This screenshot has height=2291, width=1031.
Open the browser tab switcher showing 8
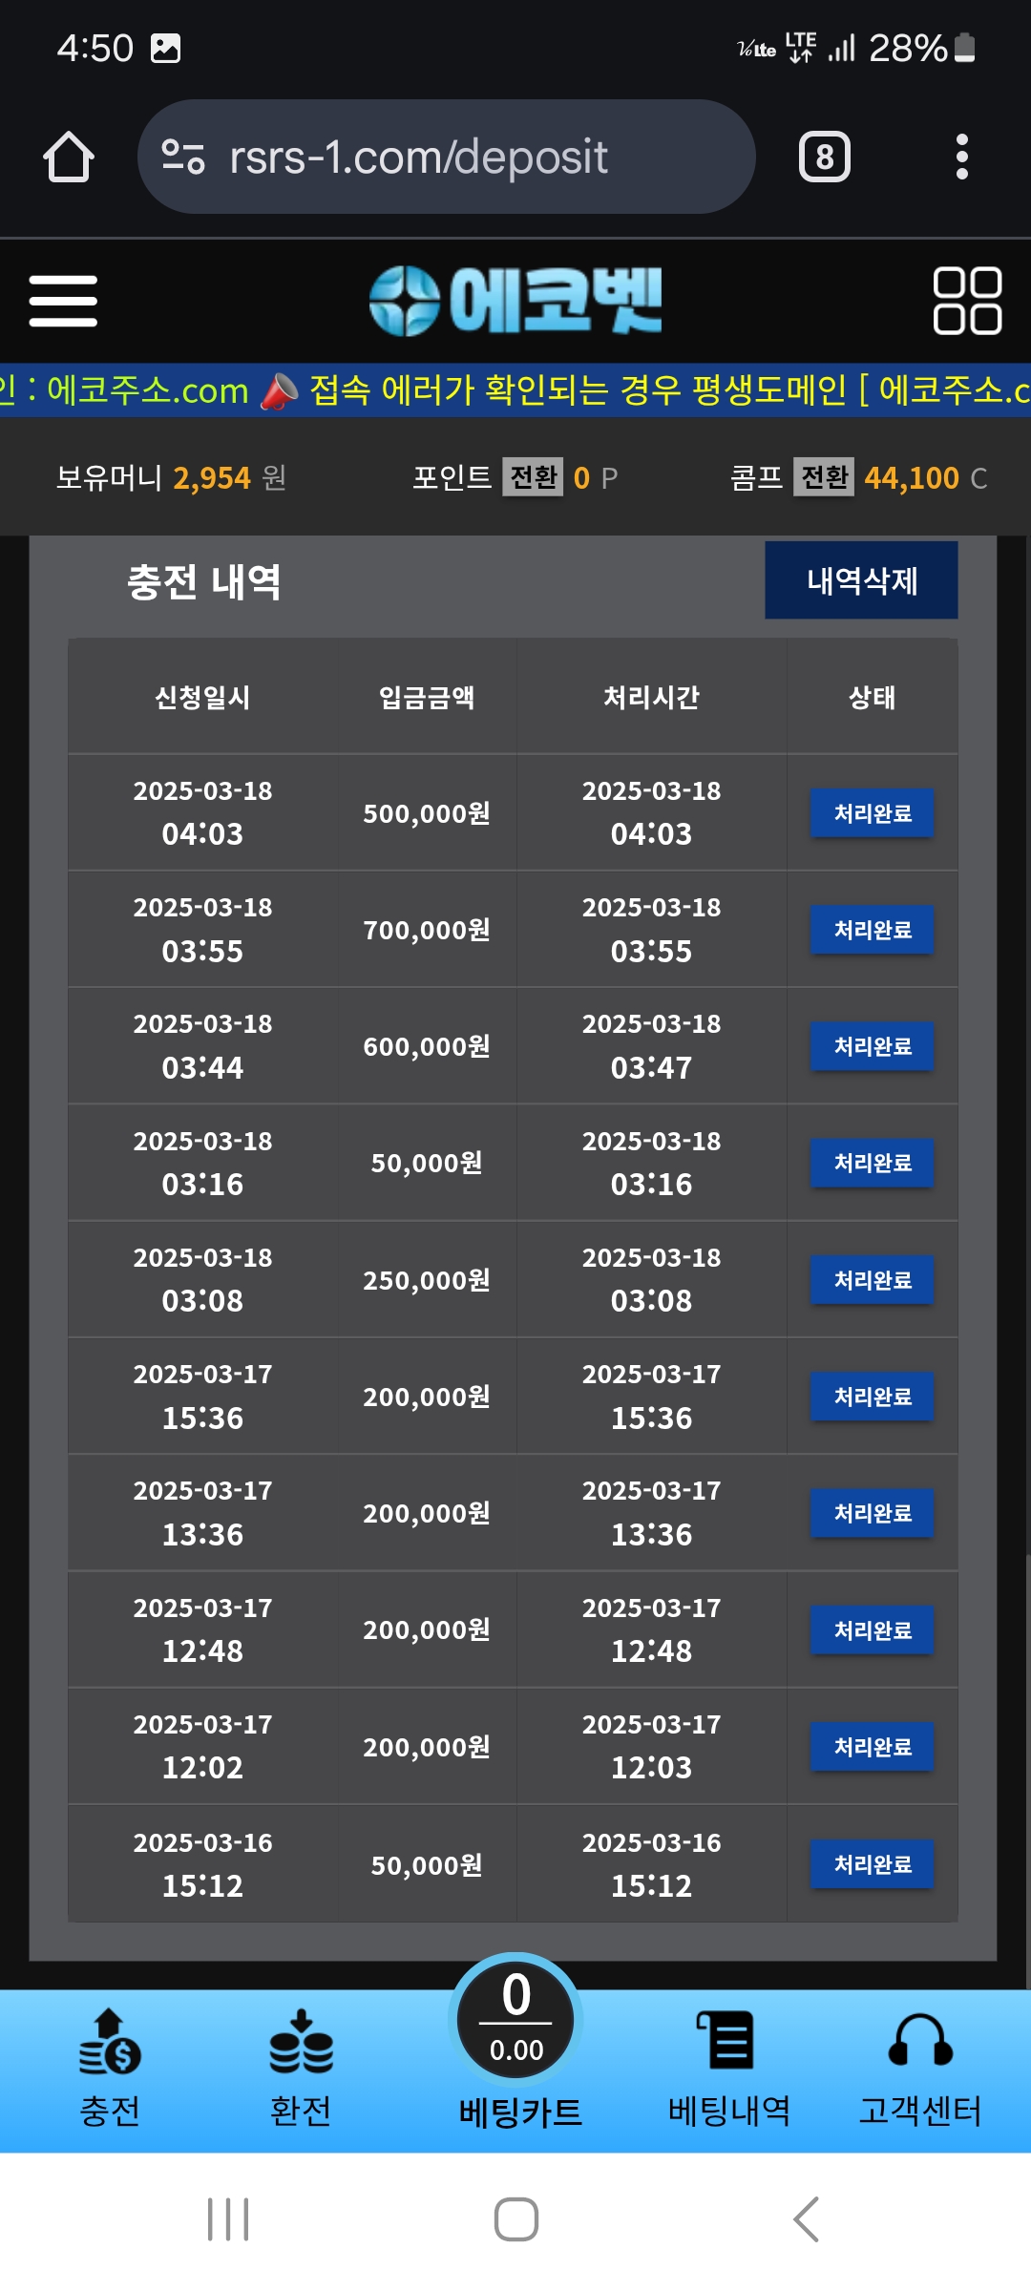click(824, 158)
